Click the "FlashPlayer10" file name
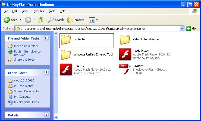 (x=142, y=51)
